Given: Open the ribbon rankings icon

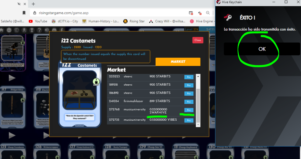Looking at the screenshot, I should tap(24, 30).
